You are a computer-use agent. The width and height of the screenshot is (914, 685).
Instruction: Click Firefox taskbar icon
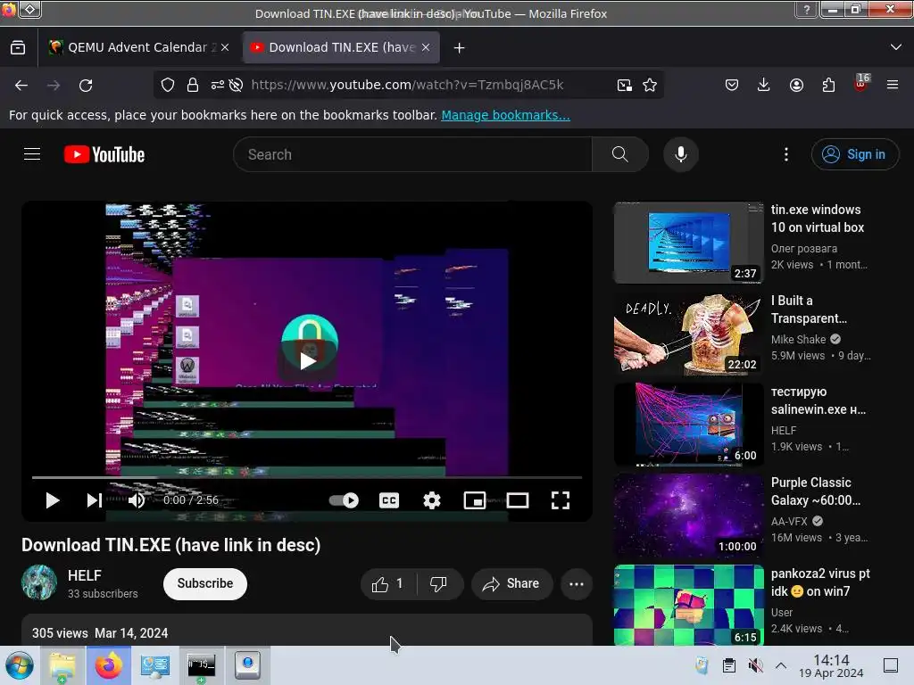(x=109, y=665)
